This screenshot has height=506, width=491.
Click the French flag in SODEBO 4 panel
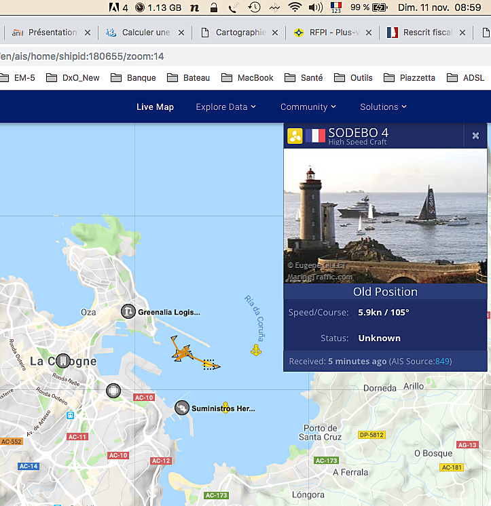tap(315, 136)
